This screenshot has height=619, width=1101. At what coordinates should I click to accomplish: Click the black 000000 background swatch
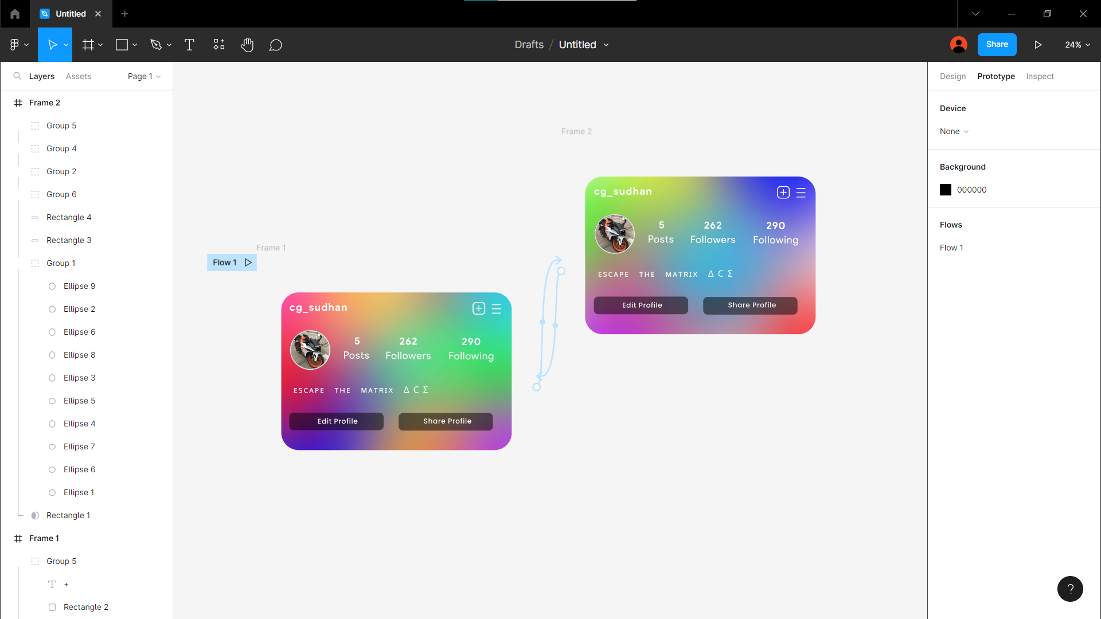pos(945,190)
